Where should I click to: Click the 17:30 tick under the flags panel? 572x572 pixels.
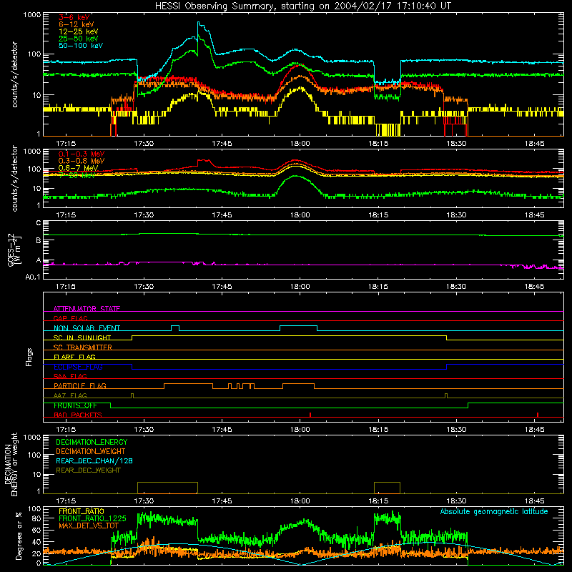[x=144, y=430]
